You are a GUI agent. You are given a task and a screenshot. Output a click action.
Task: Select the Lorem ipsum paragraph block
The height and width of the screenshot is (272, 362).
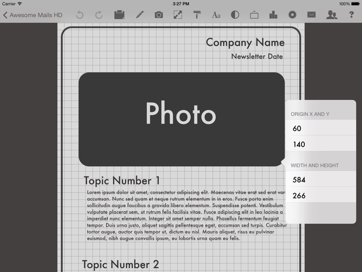(x=187, y=215)
